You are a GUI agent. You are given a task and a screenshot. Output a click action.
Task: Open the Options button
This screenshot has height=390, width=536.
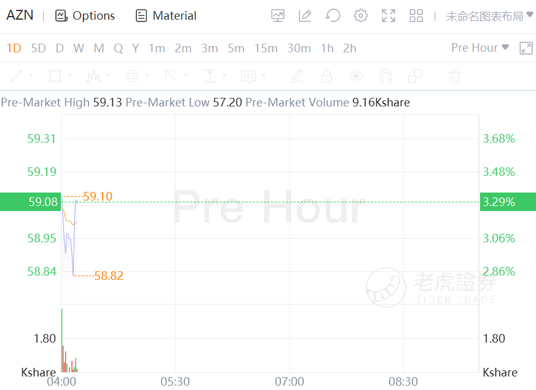[85, 16]
